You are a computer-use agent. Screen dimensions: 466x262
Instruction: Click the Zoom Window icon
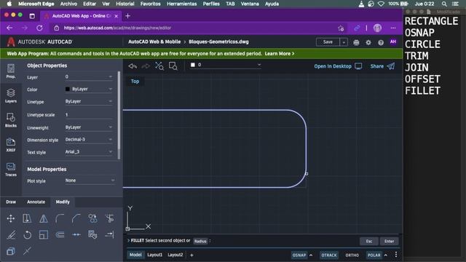[173, 66]
